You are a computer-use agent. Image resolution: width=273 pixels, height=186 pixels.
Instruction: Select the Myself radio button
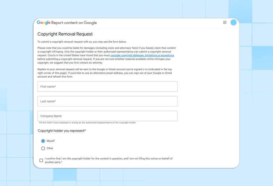[x=43, y=141]
